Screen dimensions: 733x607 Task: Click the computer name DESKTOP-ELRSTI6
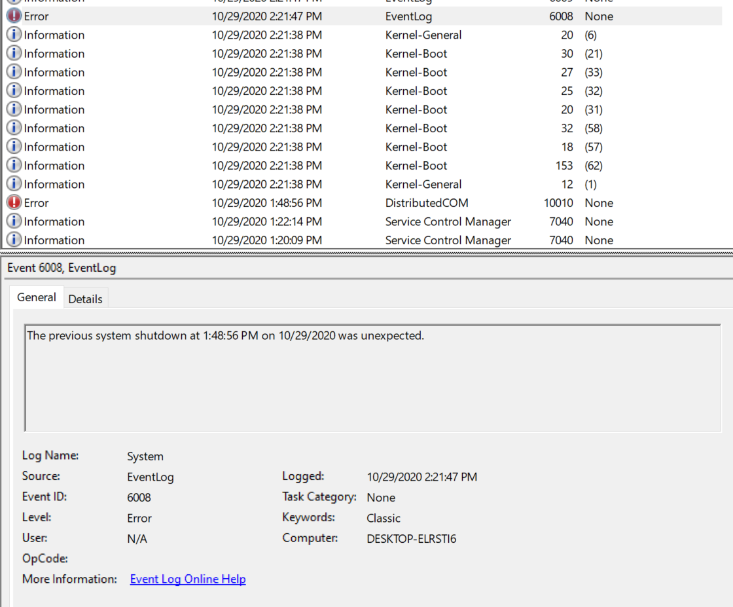[x=411, y=539]
